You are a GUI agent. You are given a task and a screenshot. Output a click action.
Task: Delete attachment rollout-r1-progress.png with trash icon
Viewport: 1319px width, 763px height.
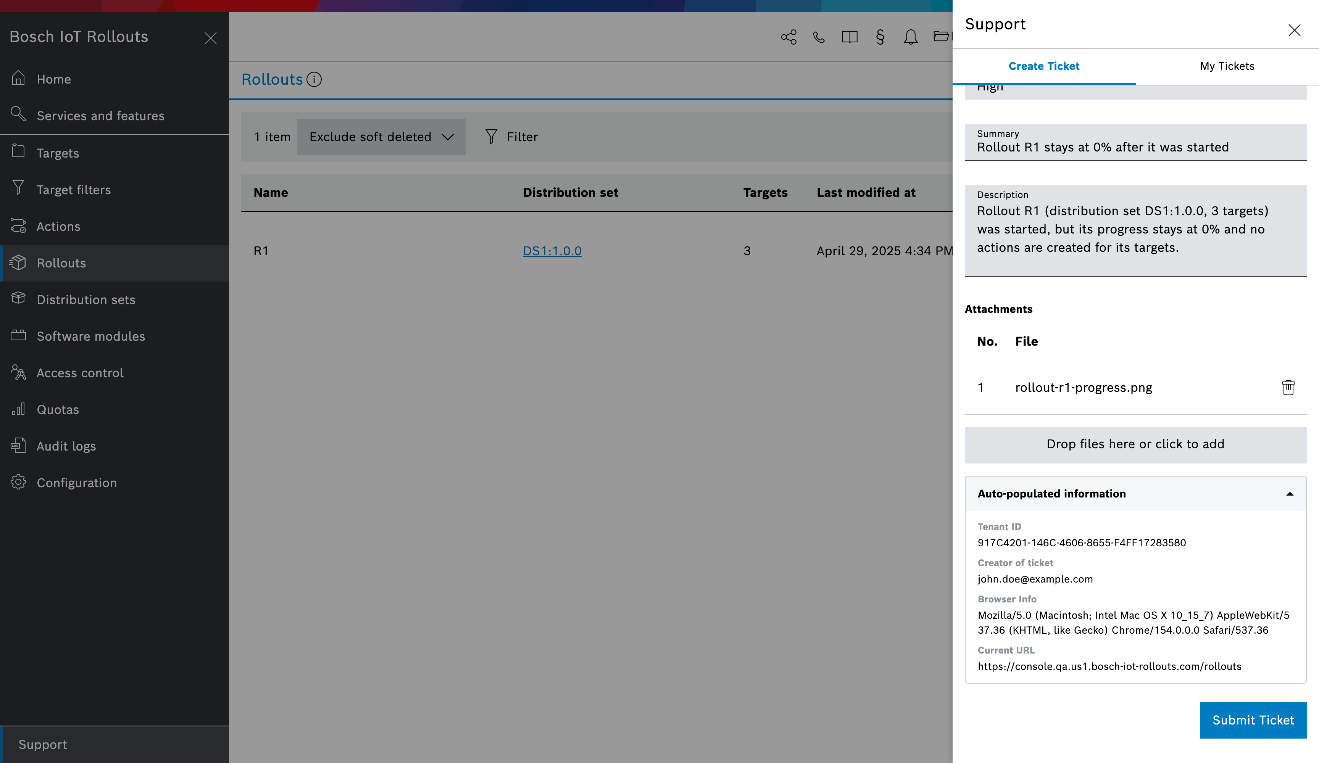[1288, 387]
